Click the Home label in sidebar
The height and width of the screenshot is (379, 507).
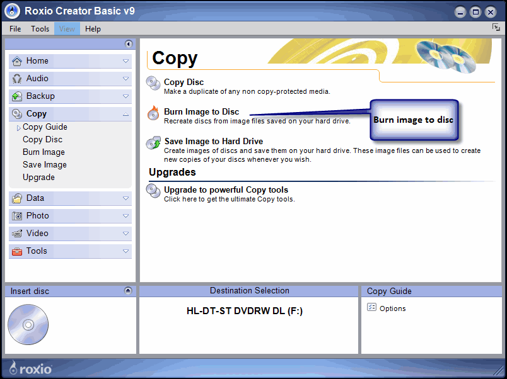pos(37,60)
